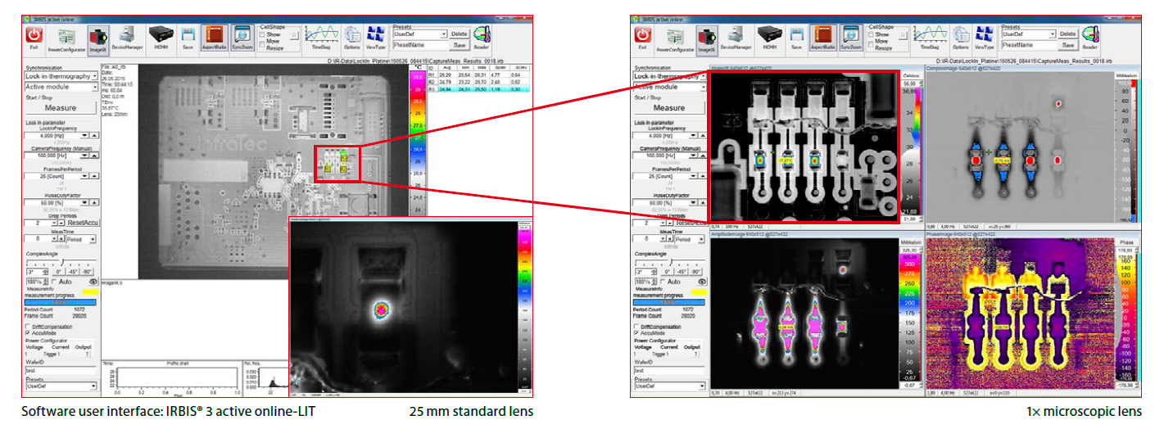This screenshot has width=1164, height=438.
Task: Enable DriftCompensation in the right window
Action: pyautogui.click(x=637, y=327)
